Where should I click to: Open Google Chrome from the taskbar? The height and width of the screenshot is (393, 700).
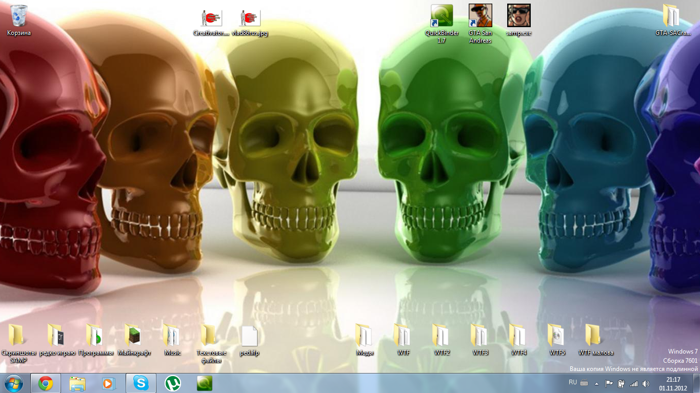coord(46,383)
